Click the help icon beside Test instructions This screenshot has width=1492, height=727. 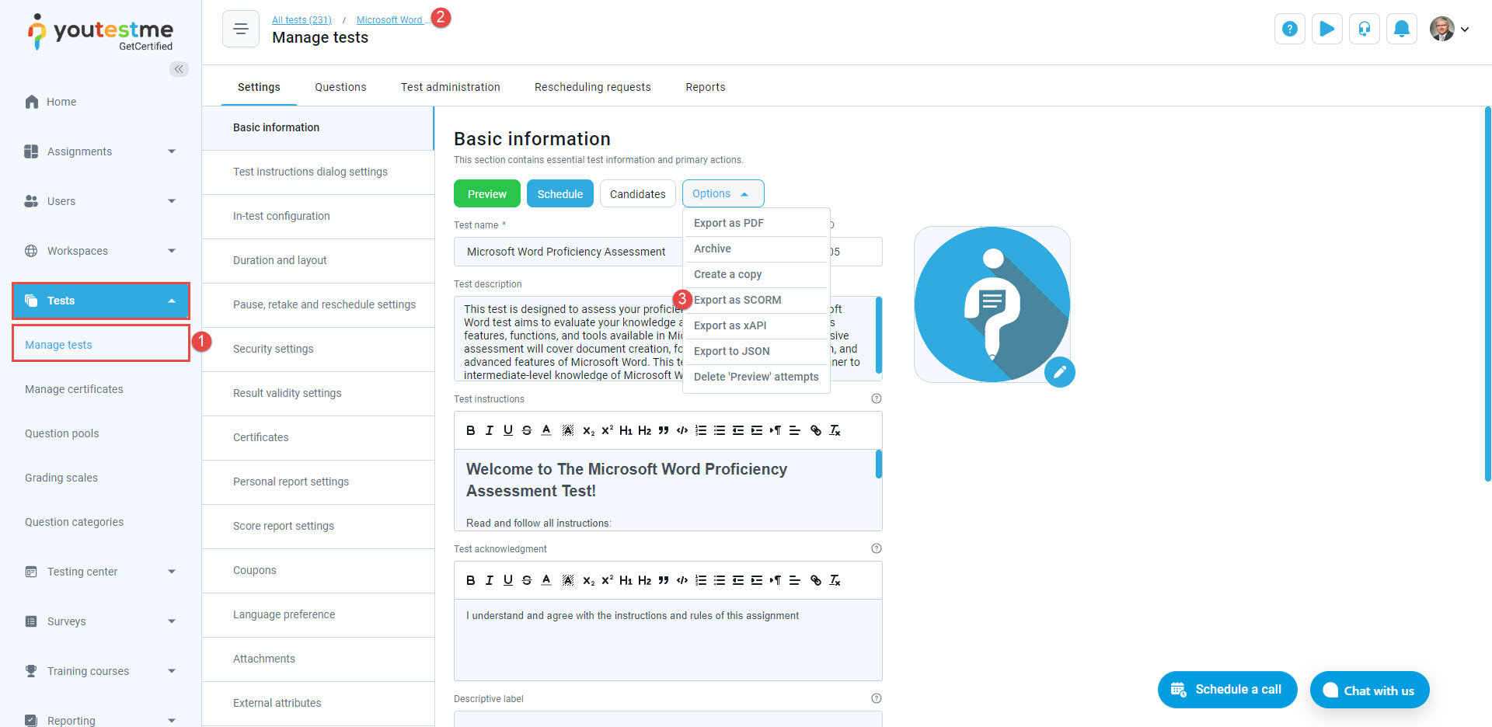point(877,398)
